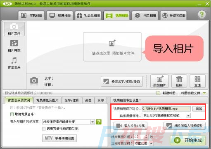Click the 相片展示时间 value field

139,137
